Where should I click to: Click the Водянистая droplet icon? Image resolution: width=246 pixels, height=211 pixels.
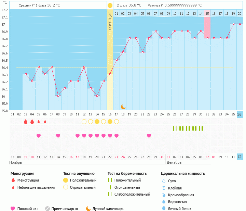[x=164, y=202]
